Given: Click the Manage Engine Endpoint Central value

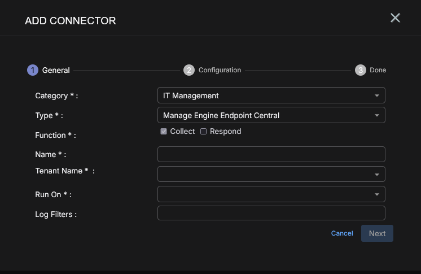Looking at the screenshot, I should click(x=221, y=115).
